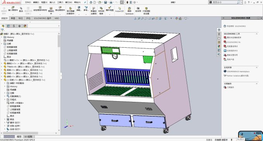
Task: Open the Options gear icon
Action: [134, 2]
